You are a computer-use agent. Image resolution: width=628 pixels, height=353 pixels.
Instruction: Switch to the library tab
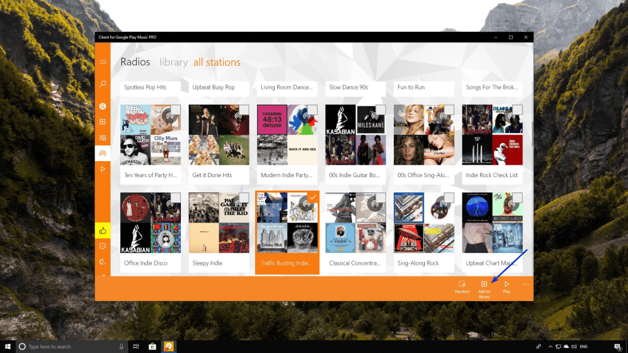pyautogui.click(x=174, y=62)
